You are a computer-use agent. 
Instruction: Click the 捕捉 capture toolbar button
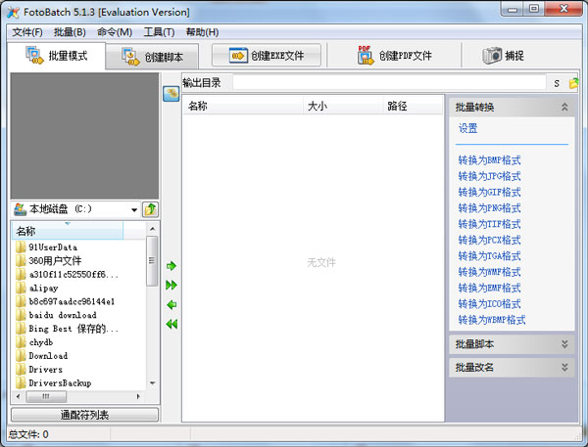503,56
